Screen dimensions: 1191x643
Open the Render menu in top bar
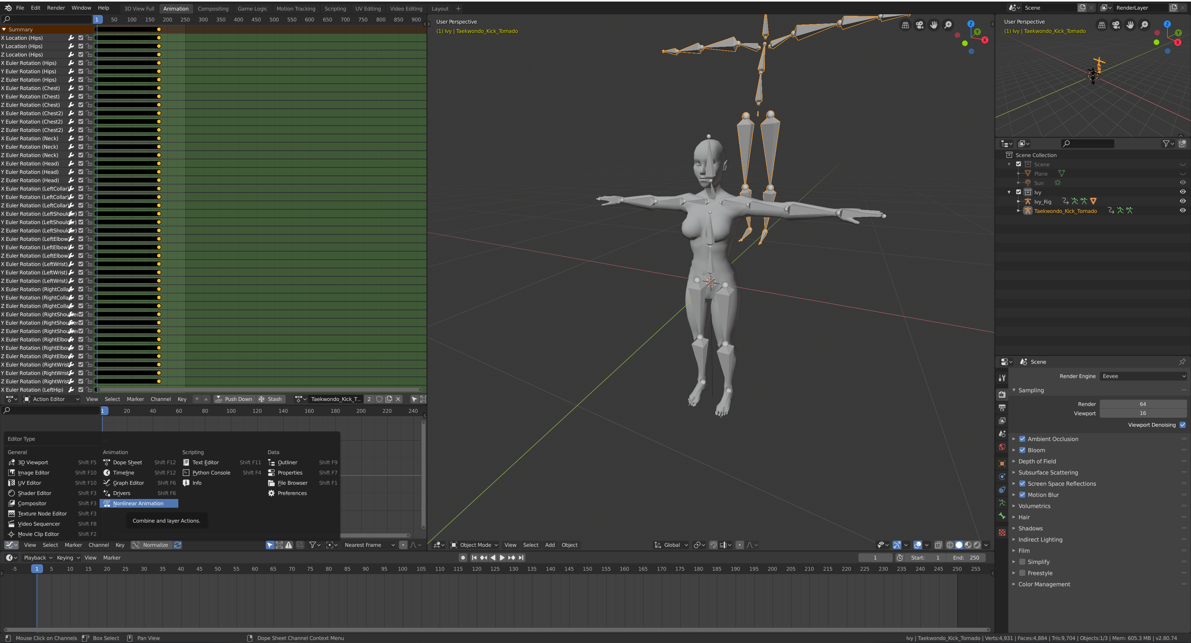click(x=56, y=8)
